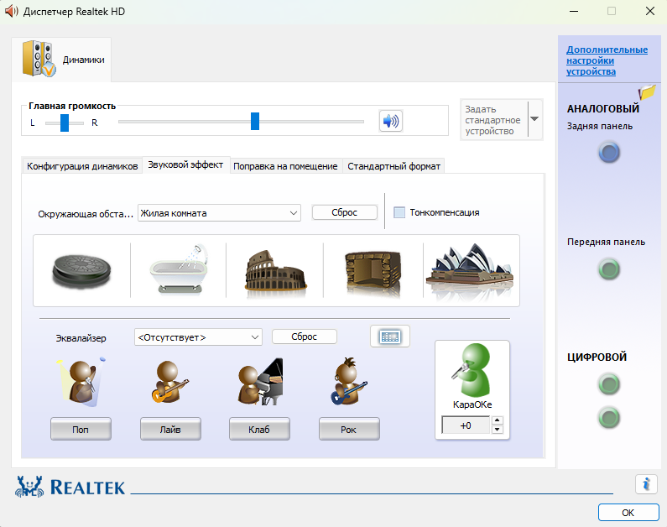Image resolution: width=667 pixels, height=527 pixels.
Task: Select the Colosseum arena environment icon
Action: tap(276, 270)
